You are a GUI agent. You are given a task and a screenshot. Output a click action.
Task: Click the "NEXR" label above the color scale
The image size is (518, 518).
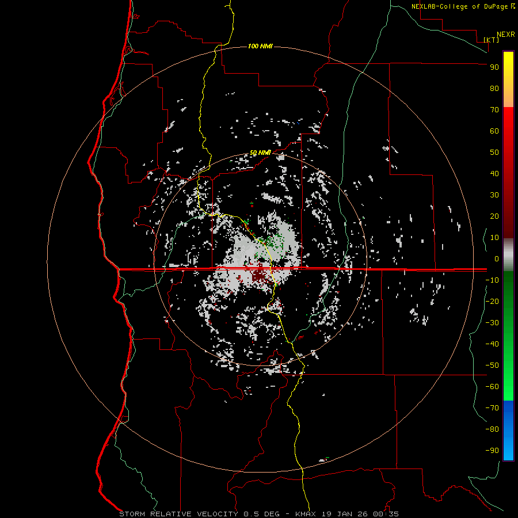tap(505, 35)
